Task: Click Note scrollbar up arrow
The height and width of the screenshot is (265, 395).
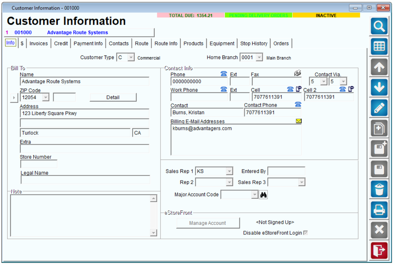Action: pos(154,198)
